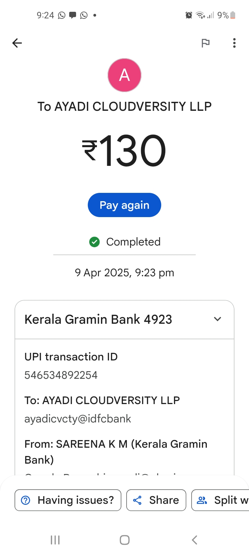249x554 pixels.
Task: Tap the ayadicvcty@idfcbank UPI address
Action: tap(78, 419)
